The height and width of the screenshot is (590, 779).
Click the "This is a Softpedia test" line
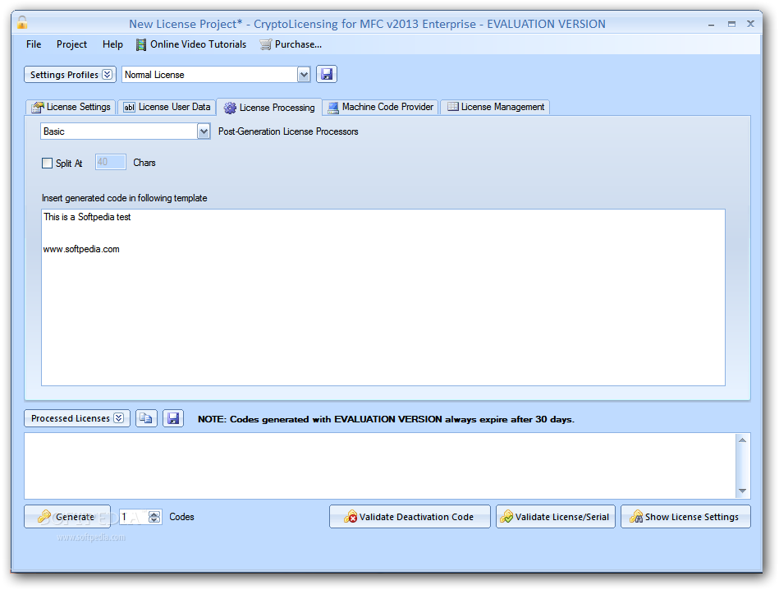point(87,217)
